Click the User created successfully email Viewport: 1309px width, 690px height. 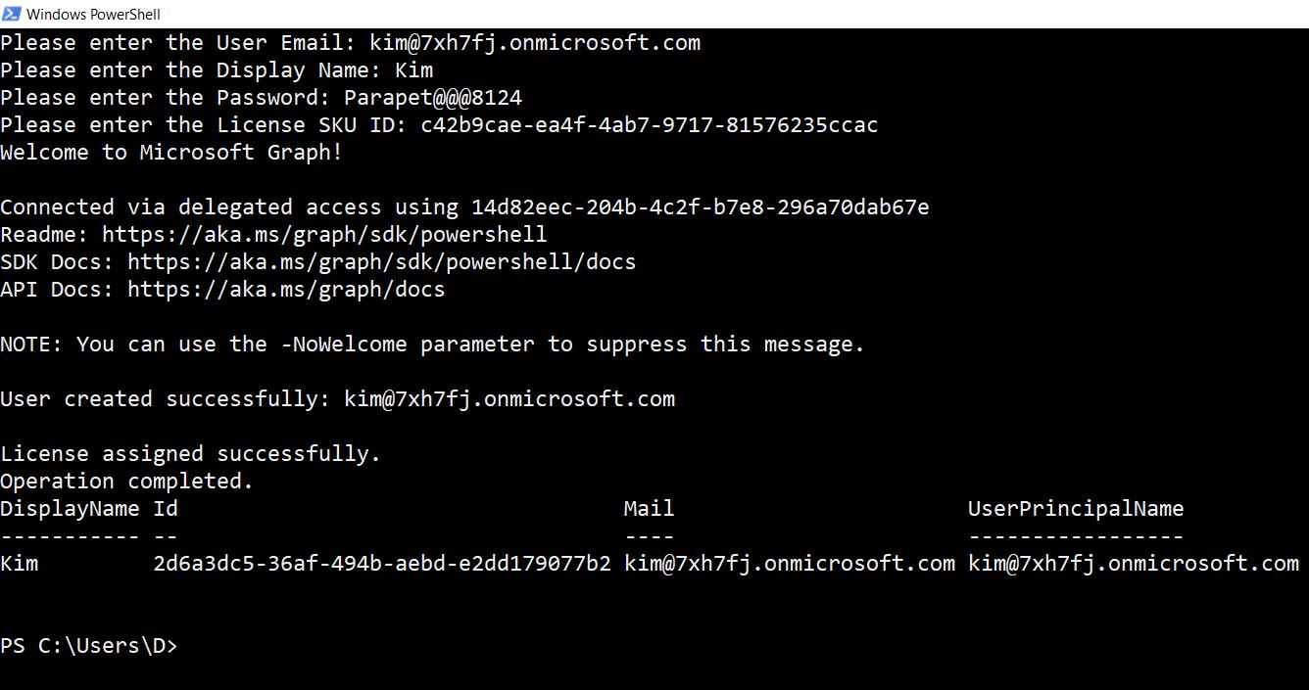coord(509,399)
